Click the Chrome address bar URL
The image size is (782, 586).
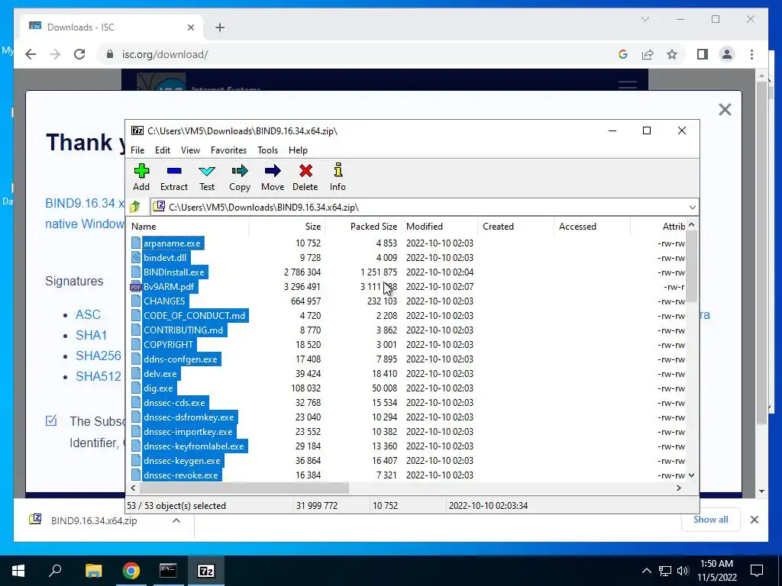(x=165, y=54)
